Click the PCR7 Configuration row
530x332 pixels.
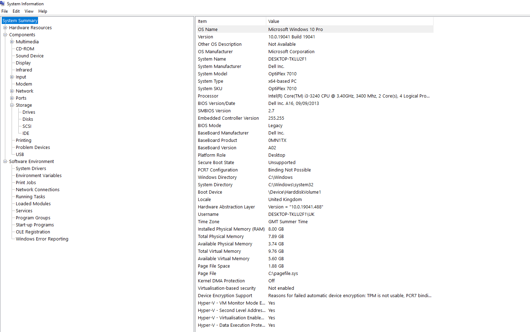pyautogui.click(x=314, y=170)
